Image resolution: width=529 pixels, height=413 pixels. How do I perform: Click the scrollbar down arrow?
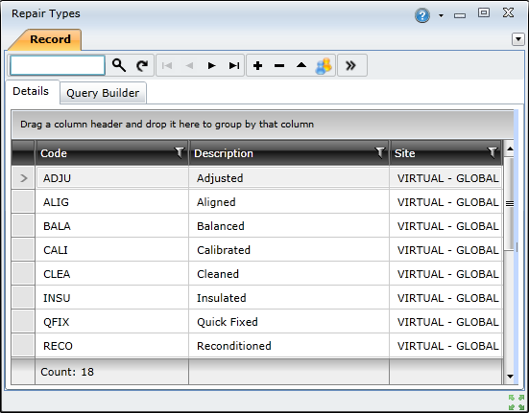click(510, 377)
